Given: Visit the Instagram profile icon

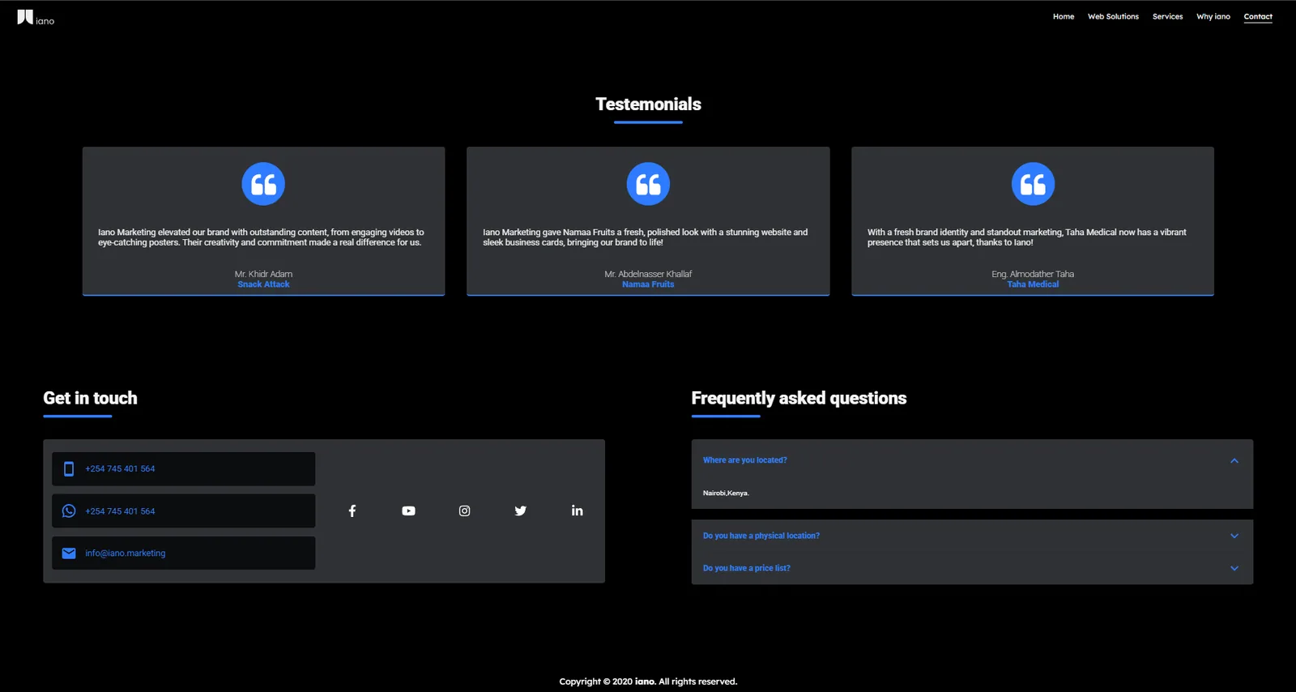Looking at the screenshot, I should coord(464,510).
